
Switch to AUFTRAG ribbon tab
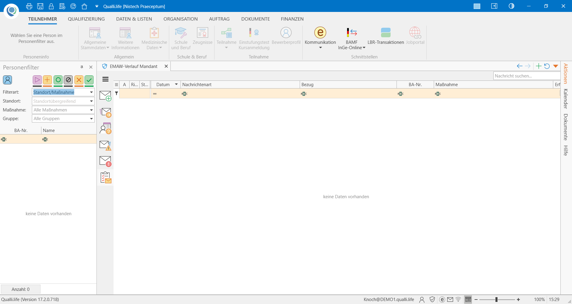pos(219,19)
